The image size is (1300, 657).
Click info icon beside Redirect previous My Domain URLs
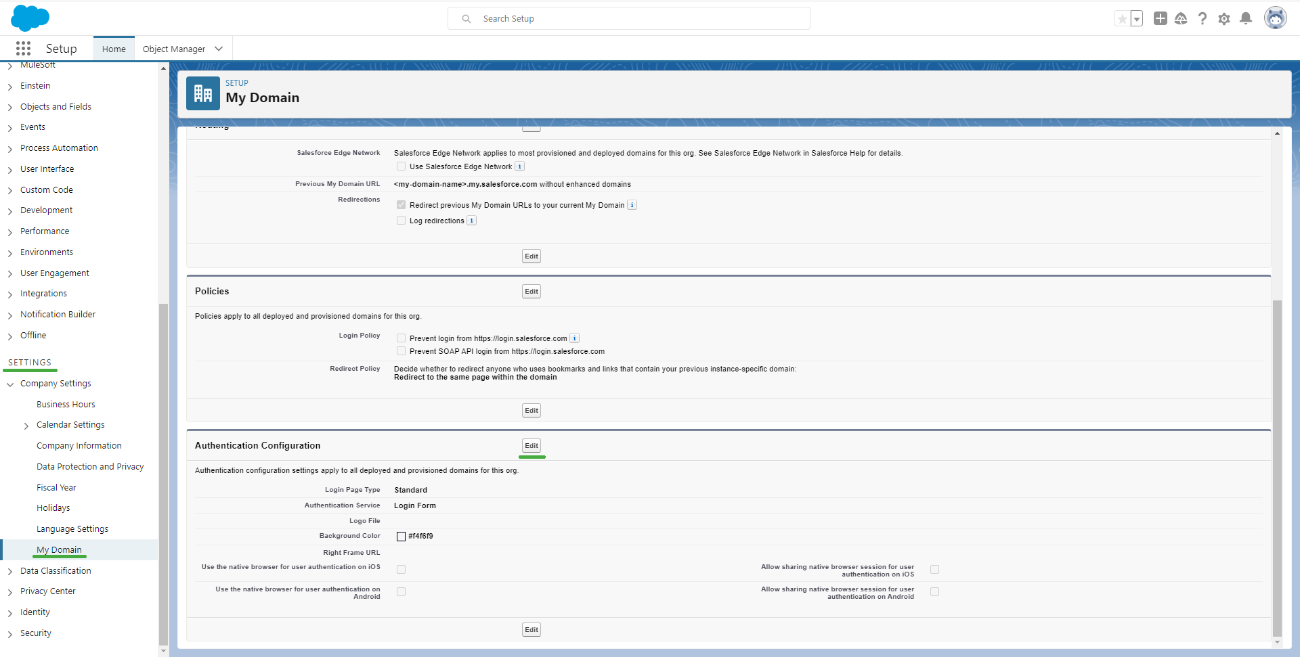(632, 205)
